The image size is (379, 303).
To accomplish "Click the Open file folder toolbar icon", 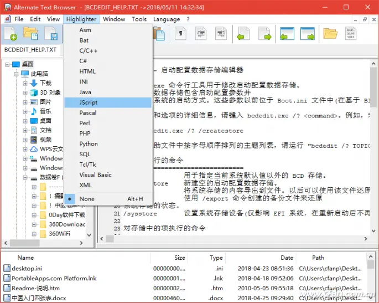I will [30, 33].
